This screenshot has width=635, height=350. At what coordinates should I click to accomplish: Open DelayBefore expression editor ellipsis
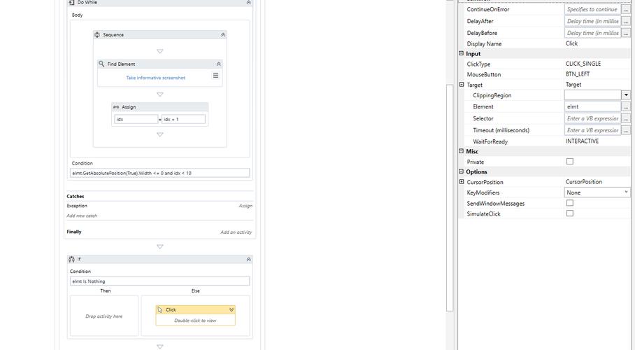pos(626,33)
